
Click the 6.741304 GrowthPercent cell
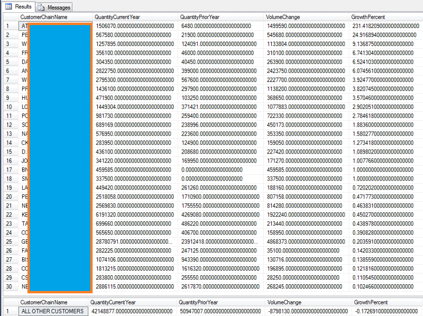click(x=386, y=53)
